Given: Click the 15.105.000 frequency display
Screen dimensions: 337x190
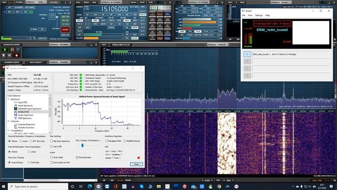Looking at the screenshot, I should click(x=114, y=9).
